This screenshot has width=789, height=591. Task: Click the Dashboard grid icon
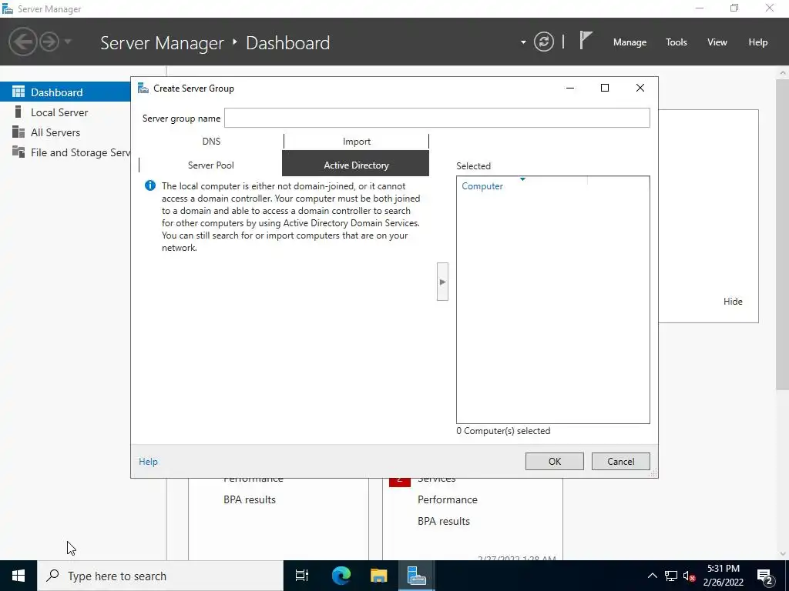(18, 92)
